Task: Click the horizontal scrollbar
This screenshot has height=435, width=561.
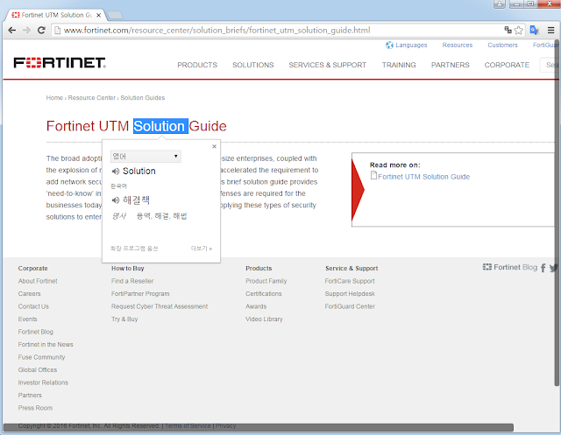Action: point(259,427)
